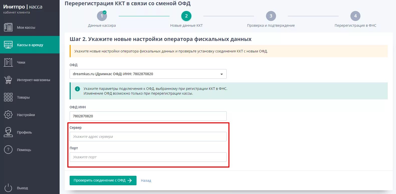The image size is (396, 194).
Task: Click the www monitor icon for Кассы в аренду
Action: click(8, 45)
